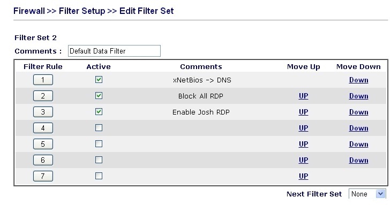Move rule 7 UP
This screenshot has height=205, width=391.
tap(304, 176)
